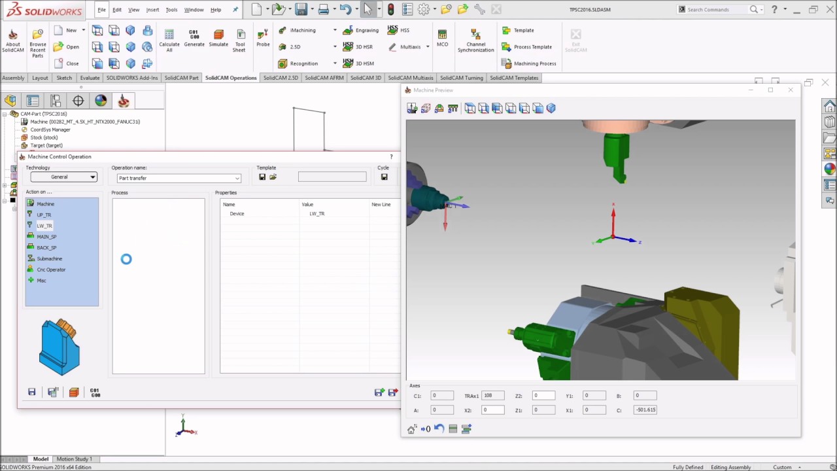Open the Operation name Part transfer dropdown
The image size is (837, 471).
coord(179,178)
